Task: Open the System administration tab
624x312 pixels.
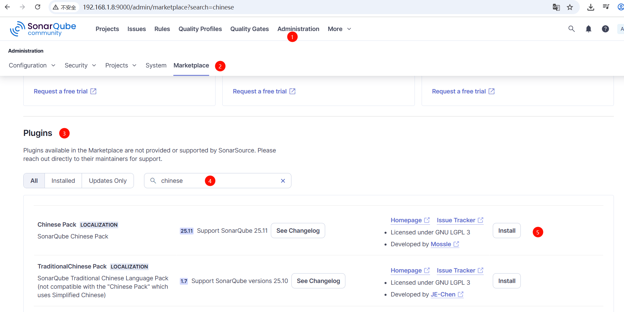Action: click(x=156, y=65)
